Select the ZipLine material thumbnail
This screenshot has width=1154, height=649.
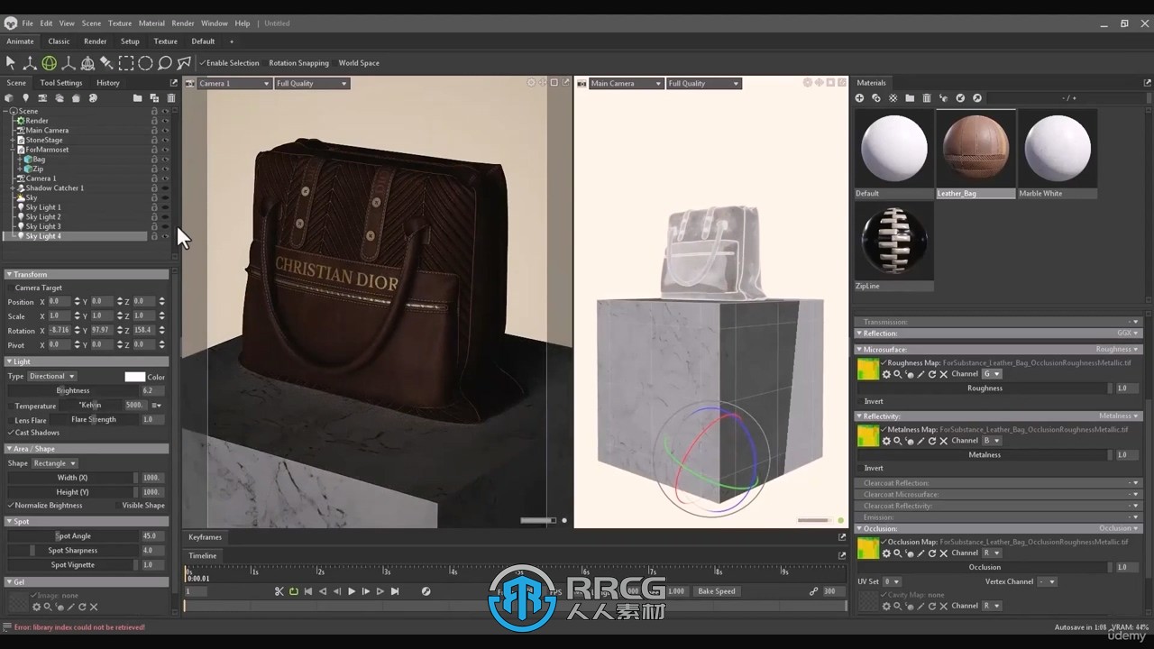pyautogui.click(x=893, y=246)
